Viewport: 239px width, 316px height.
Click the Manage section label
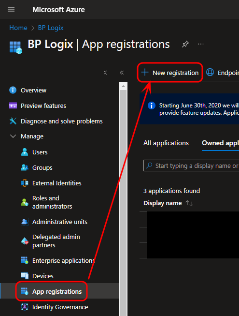click(32, 136)
